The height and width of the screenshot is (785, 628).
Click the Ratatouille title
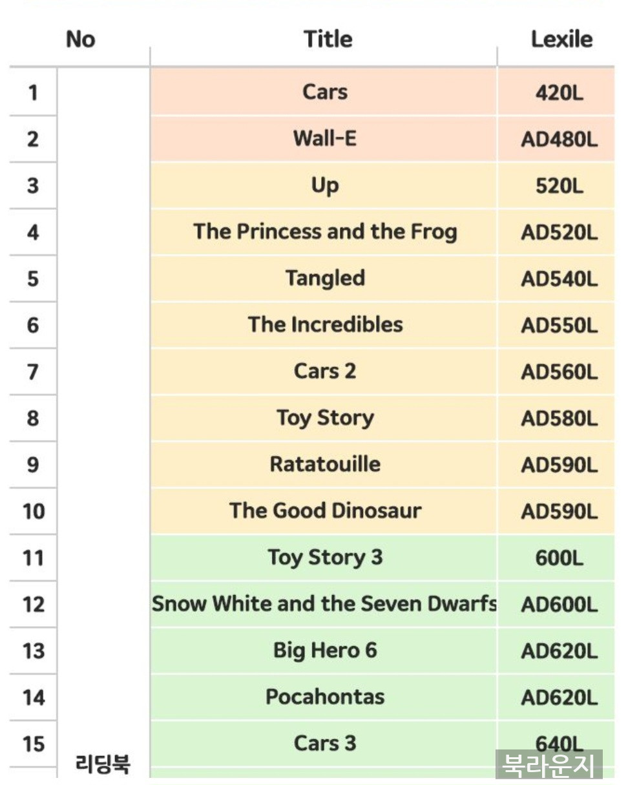pos(325,464)
